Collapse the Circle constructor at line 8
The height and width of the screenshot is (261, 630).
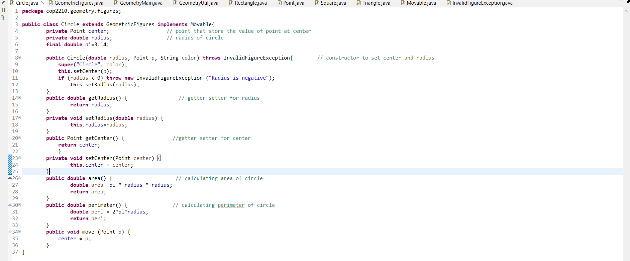point(20,58)
